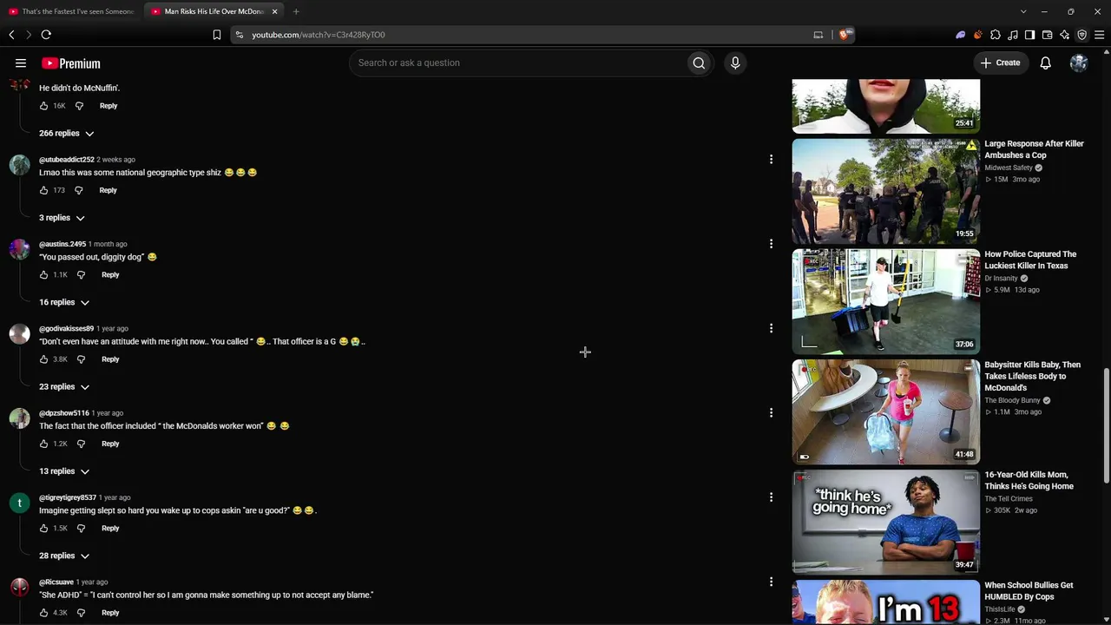Open the YouTube account avatar menu
Viewport: 1111px width, 625px height.
(1079, 62)
